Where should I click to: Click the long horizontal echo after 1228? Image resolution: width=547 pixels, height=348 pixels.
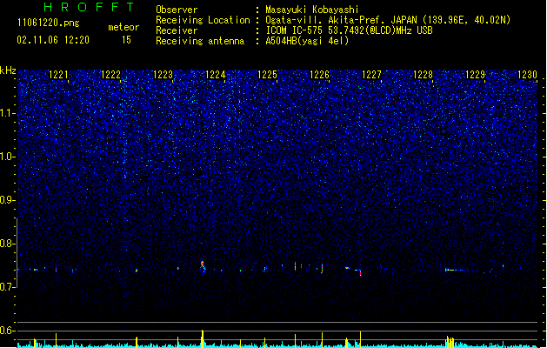tap(455, 270)
